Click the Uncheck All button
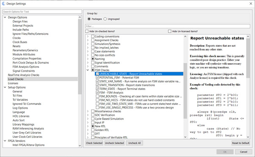The width and height of the screenshot is (255, 157). pyautogui.click(x=134, y=143)
